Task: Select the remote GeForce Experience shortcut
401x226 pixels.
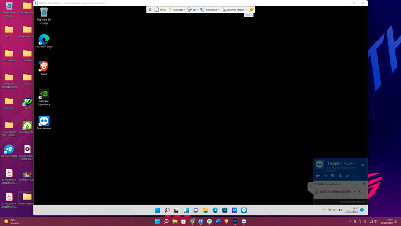Action: pyautogui.click(x=44, y=97)
